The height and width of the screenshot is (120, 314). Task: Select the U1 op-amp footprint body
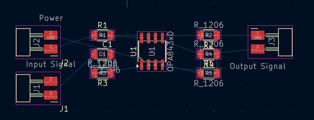coord(152,52)
